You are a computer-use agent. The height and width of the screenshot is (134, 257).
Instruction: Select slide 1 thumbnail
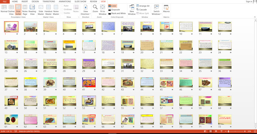[x=11, y=27]
